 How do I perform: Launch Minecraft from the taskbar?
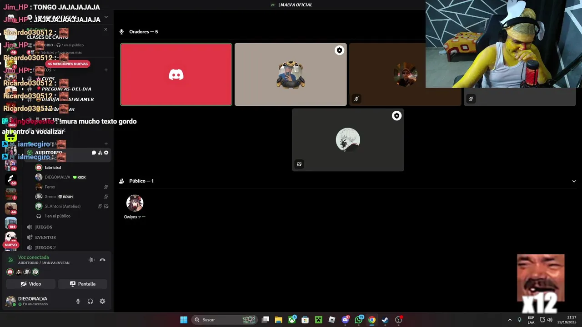point(319,320)
